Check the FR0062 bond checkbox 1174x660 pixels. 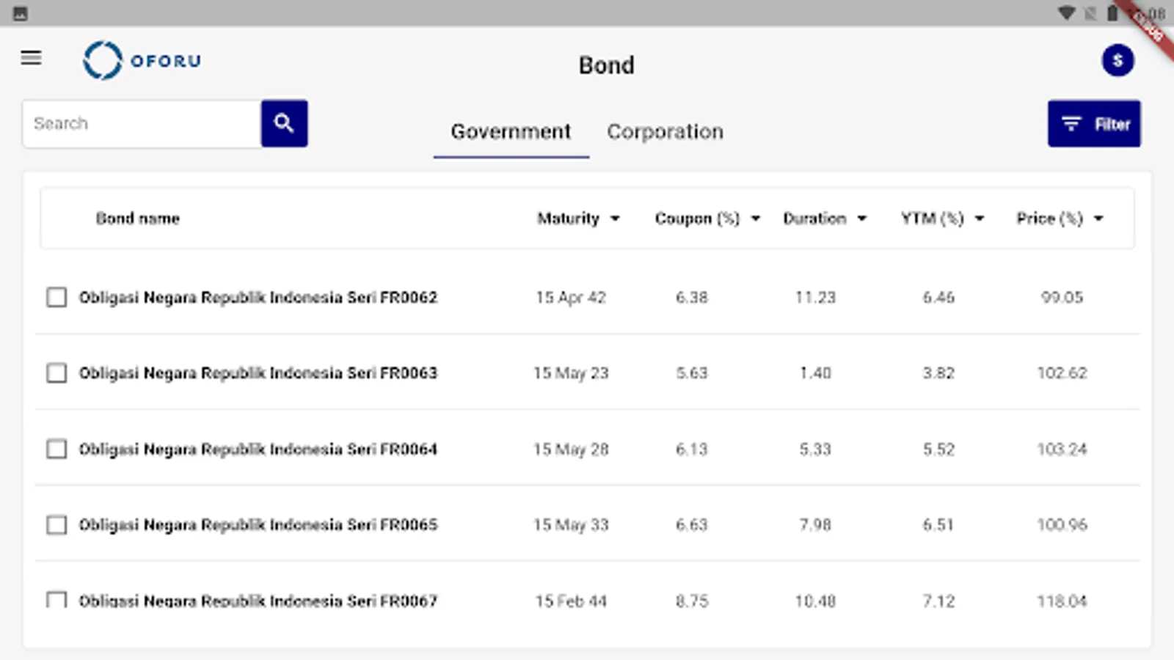coord(56,297)
